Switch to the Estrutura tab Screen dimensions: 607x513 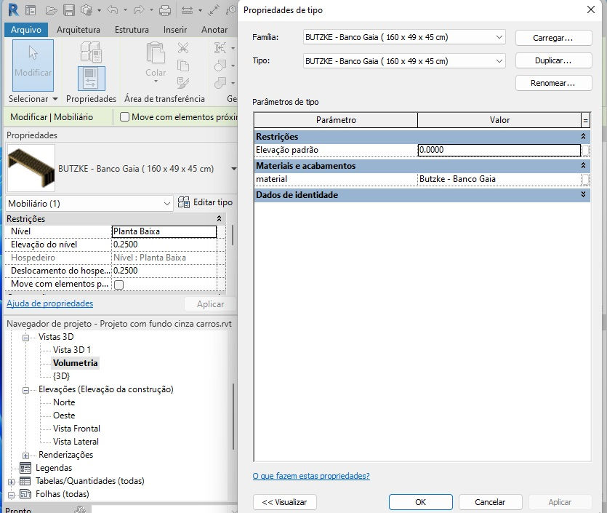coord(132,29)
